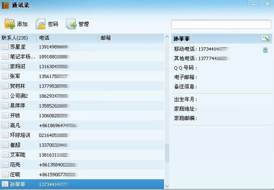Click the phone icon beside 移动电话
Image resolution: width=274 pixels, height=190 pixels.
click(265, 50)
